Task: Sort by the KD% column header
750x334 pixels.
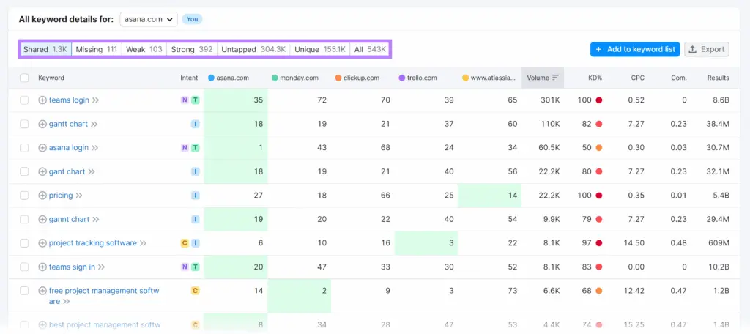Action: tap(595, 78)
